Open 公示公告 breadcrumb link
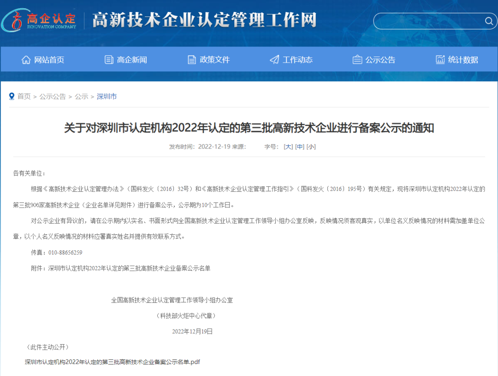Image resolution: width=498 pixels, height=376 pixels. pos(53,97)
